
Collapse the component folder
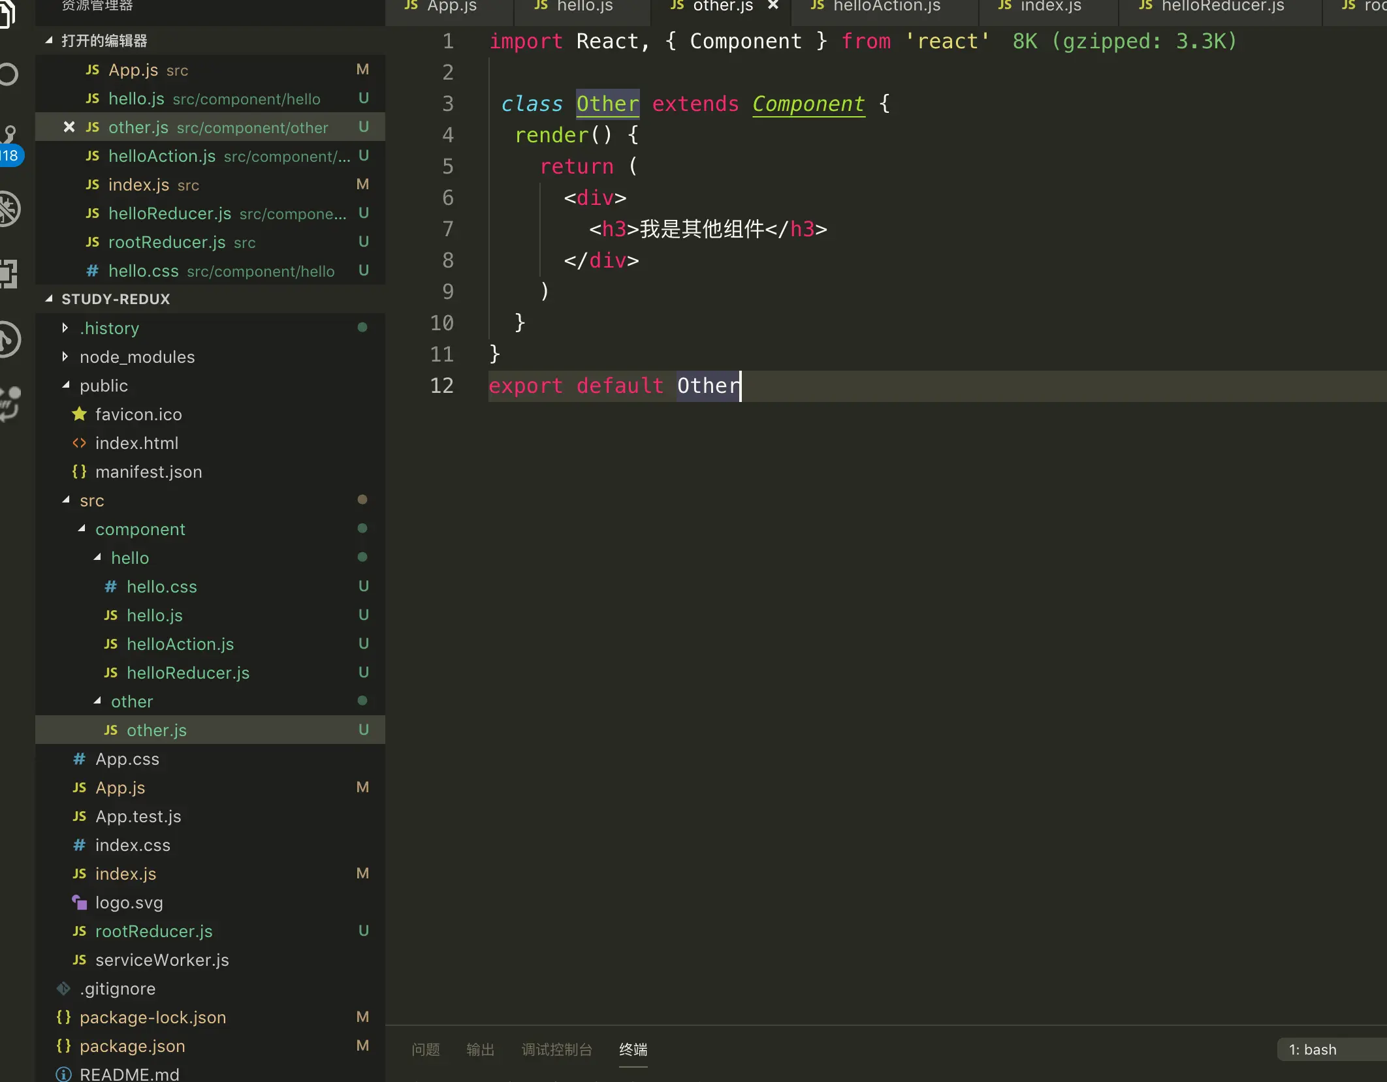tap(210, 529)
